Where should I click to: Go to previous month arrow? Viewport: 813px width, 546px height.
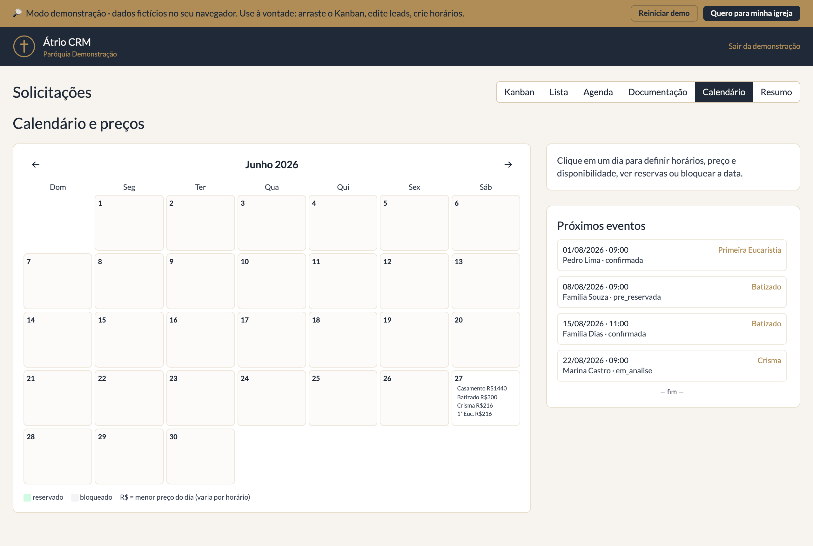pyautogui.click(x=36, y=164)
